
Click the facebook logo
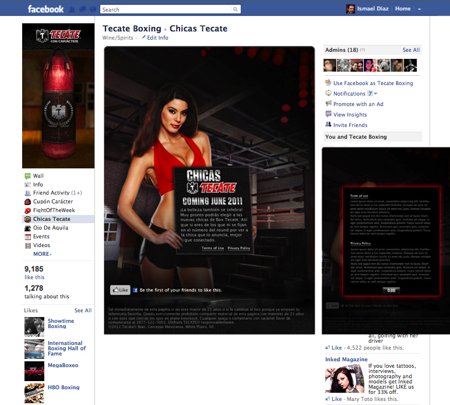[45, 9]
